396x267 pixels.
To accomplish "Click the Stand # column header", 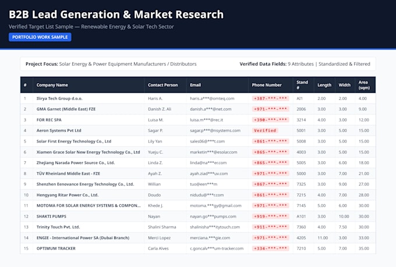I will [302, 85].
